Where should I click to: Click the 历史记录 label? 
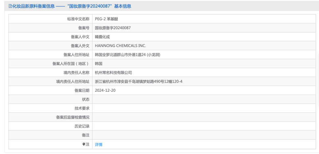tap(82, 126)
